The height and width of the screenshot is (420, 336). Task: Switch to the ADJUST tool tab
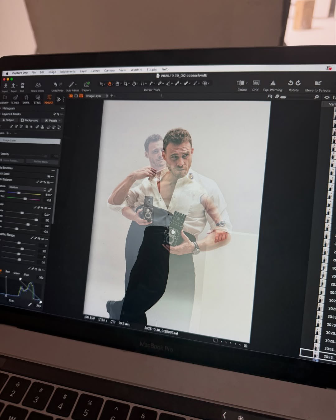[49, 99]
